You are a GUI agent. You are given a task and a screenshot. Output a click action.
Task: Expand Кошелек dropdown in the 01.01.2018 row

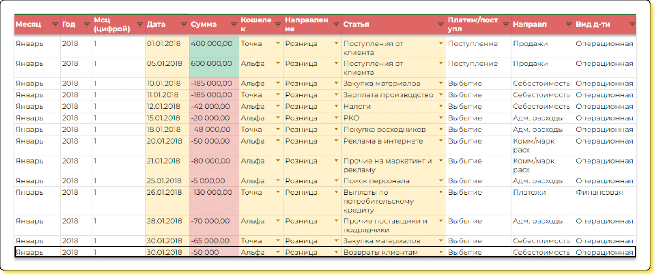point(278,43)
